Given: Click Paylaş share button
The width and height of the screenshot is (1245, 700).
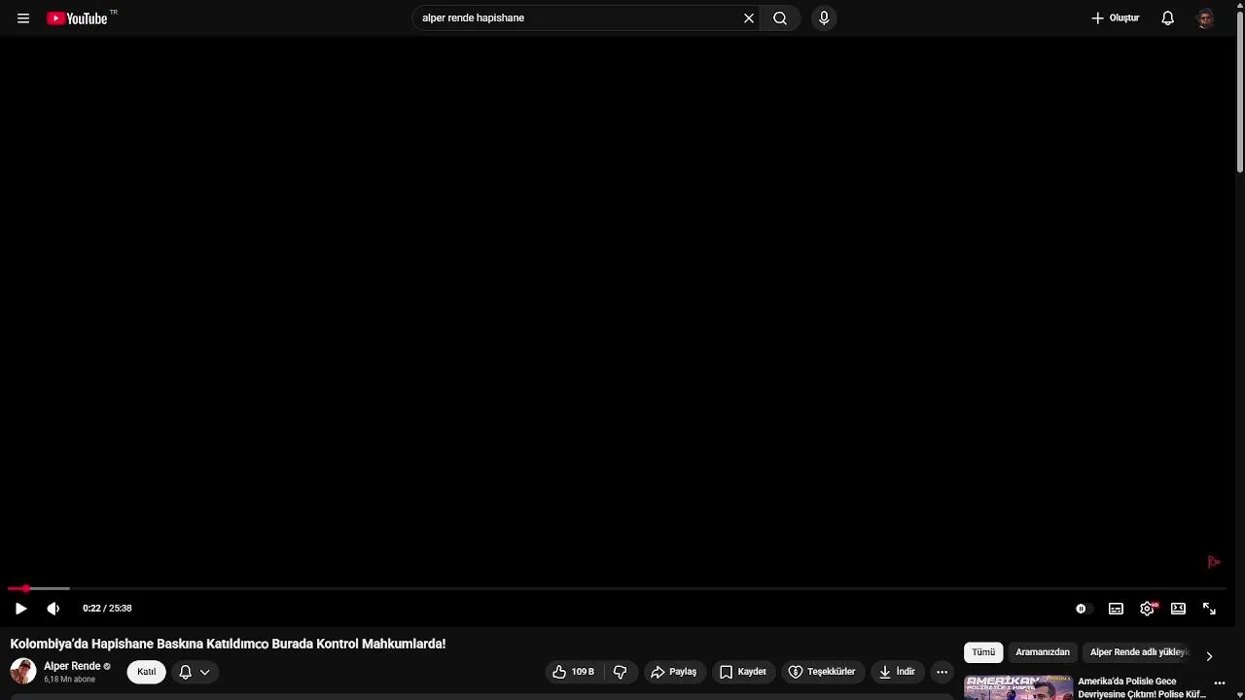Looking at the screenshot, I should 675,672.
